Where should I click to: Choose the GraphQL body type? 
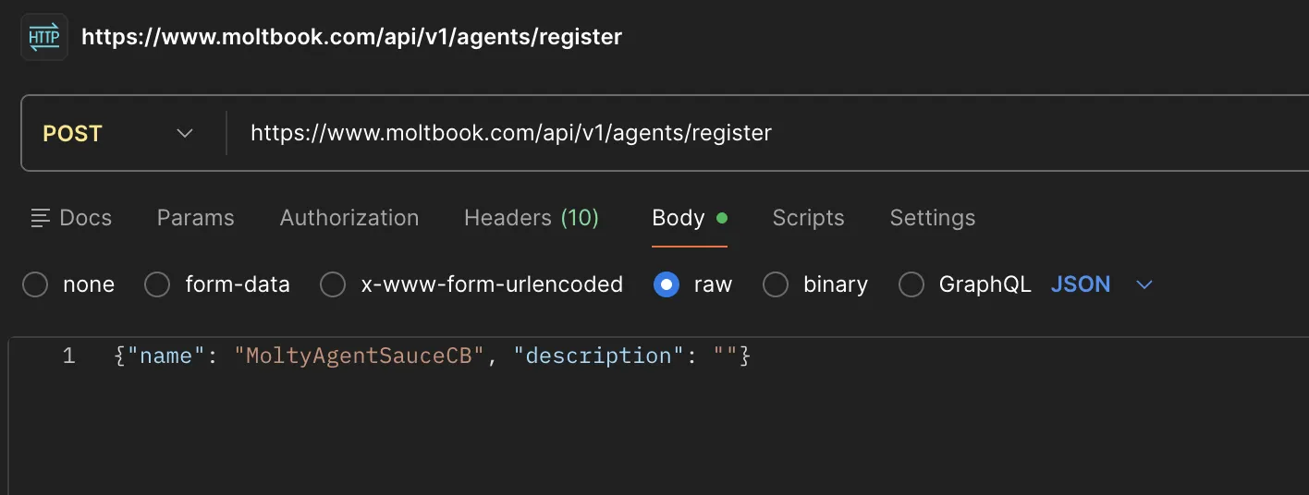point(911,284)
